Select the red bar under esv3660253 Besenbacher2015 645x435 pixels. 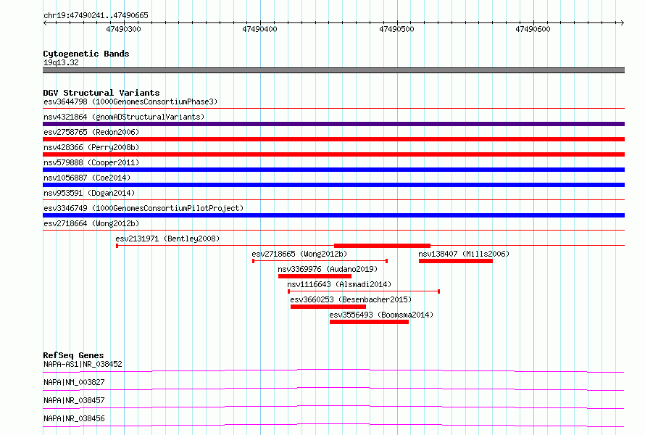point(328,307)
